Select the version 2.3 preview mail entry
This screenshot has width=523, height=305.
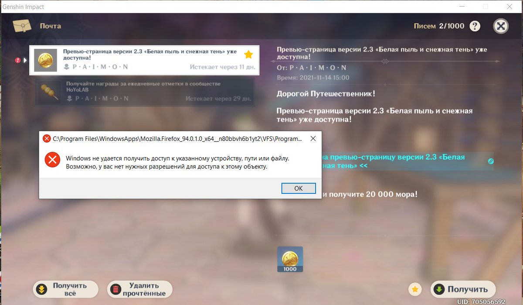tap(144, 60)
